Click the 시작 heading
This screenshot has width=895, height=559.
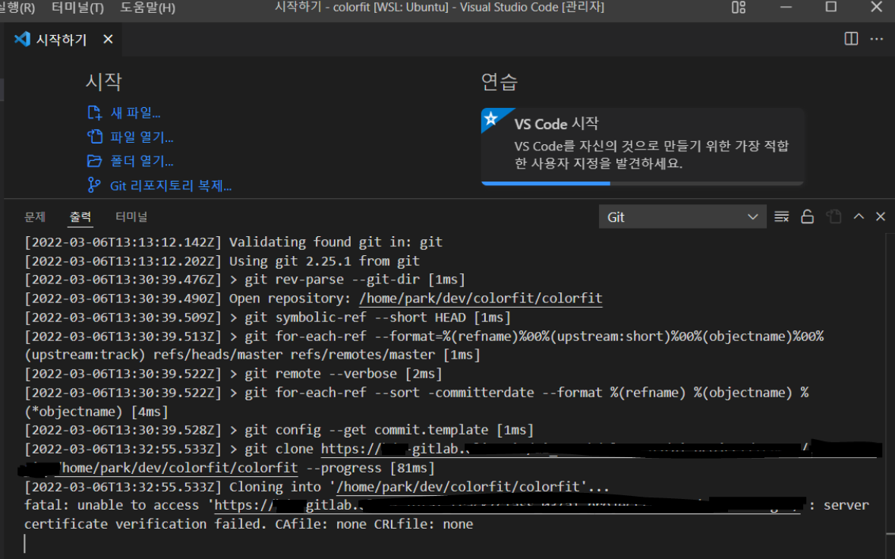click(104, 82)
